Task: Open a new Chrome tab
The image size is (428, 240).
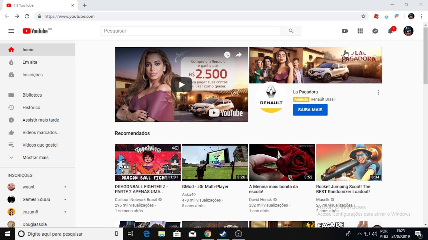Action: [85, 5]
